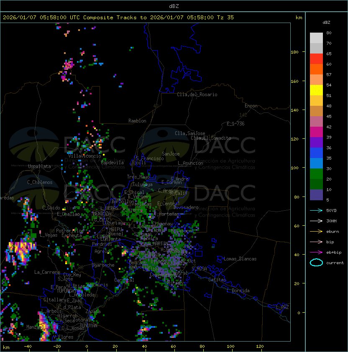Click the 'Zapata' place label
This screenshot has width=348, height=352.
(x=93, y=311)
